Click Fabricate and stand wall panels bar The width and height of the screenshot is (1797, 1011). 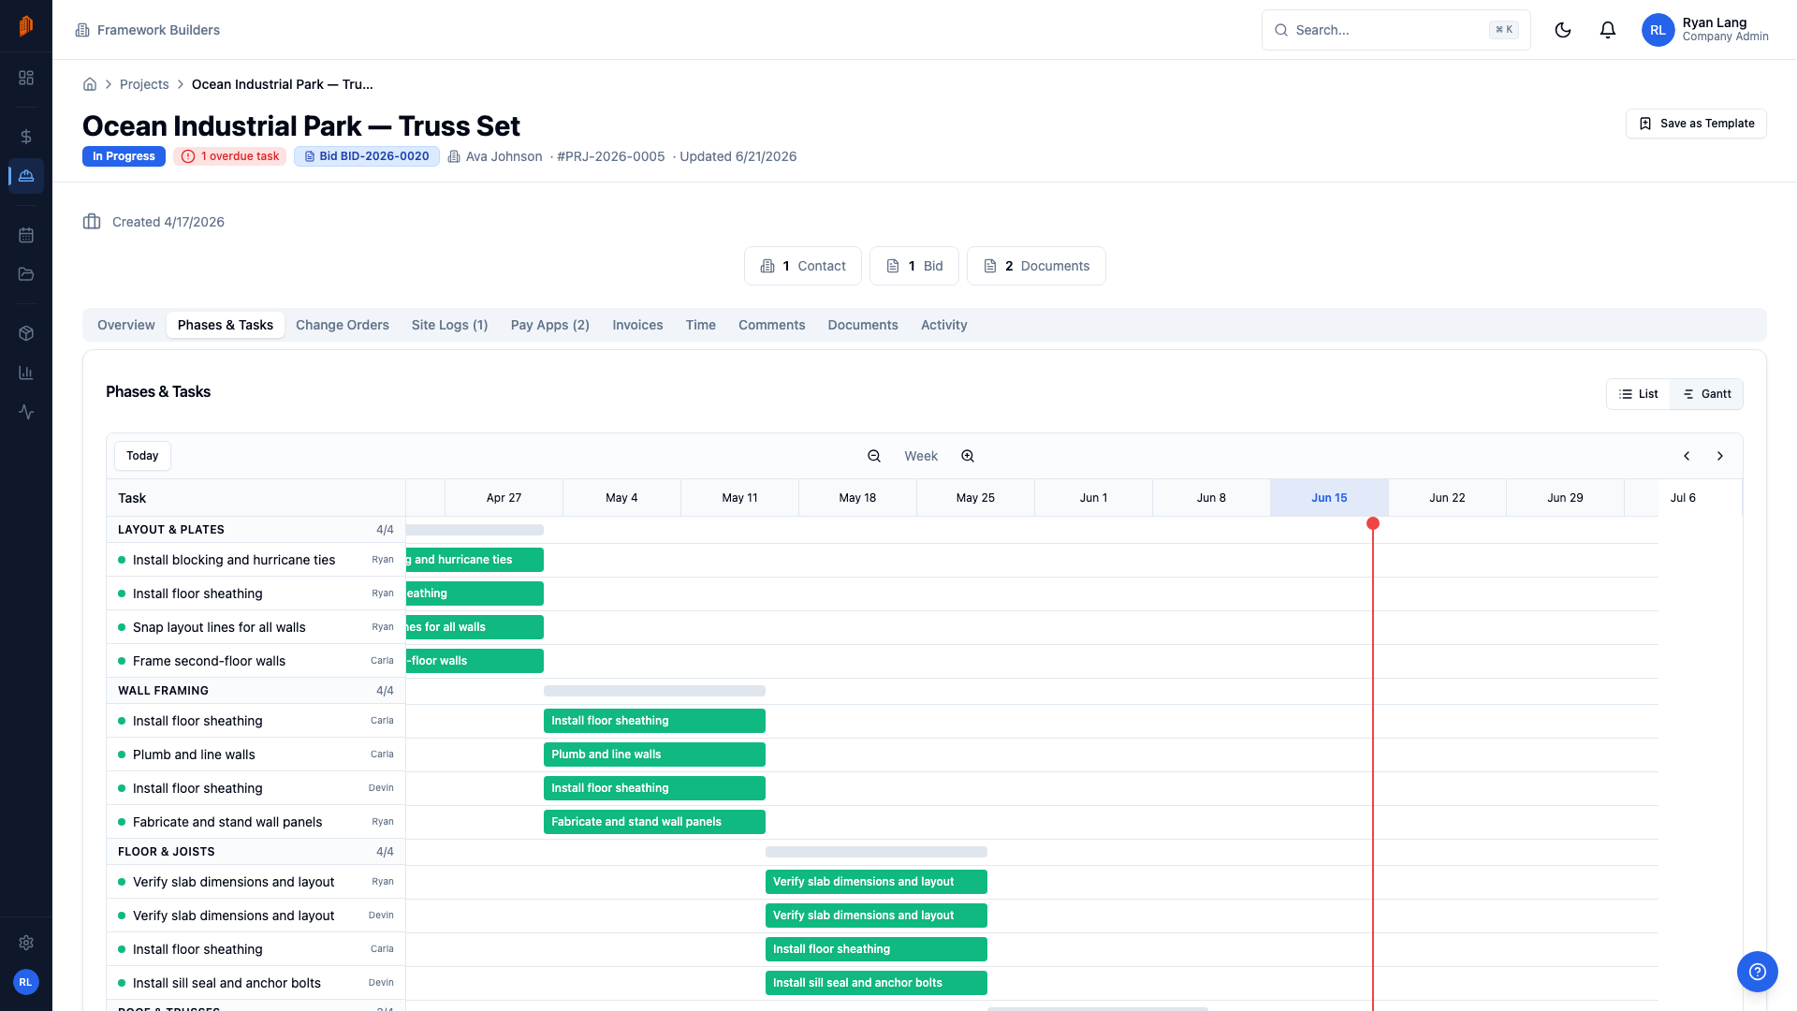coord(654,822)
